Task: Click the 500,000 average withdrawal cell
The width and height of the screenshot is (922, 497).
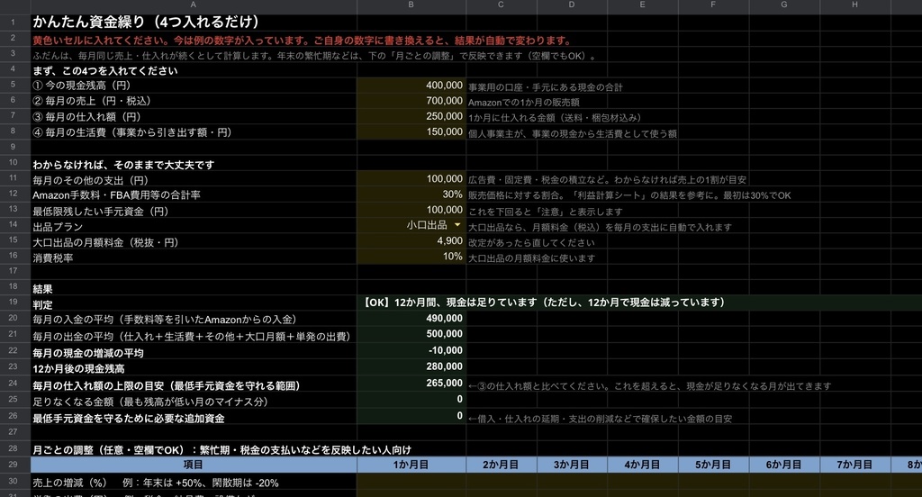Action: (411, 334)
